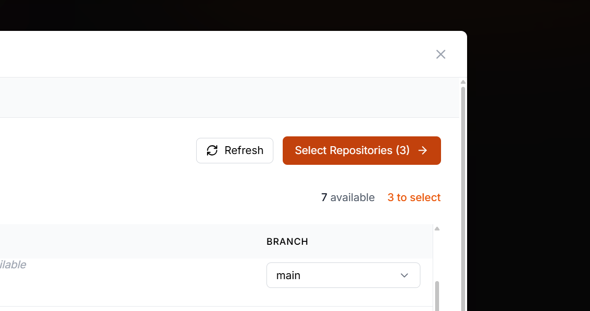Close the dialog with the X icon

[x=441, y=54]
